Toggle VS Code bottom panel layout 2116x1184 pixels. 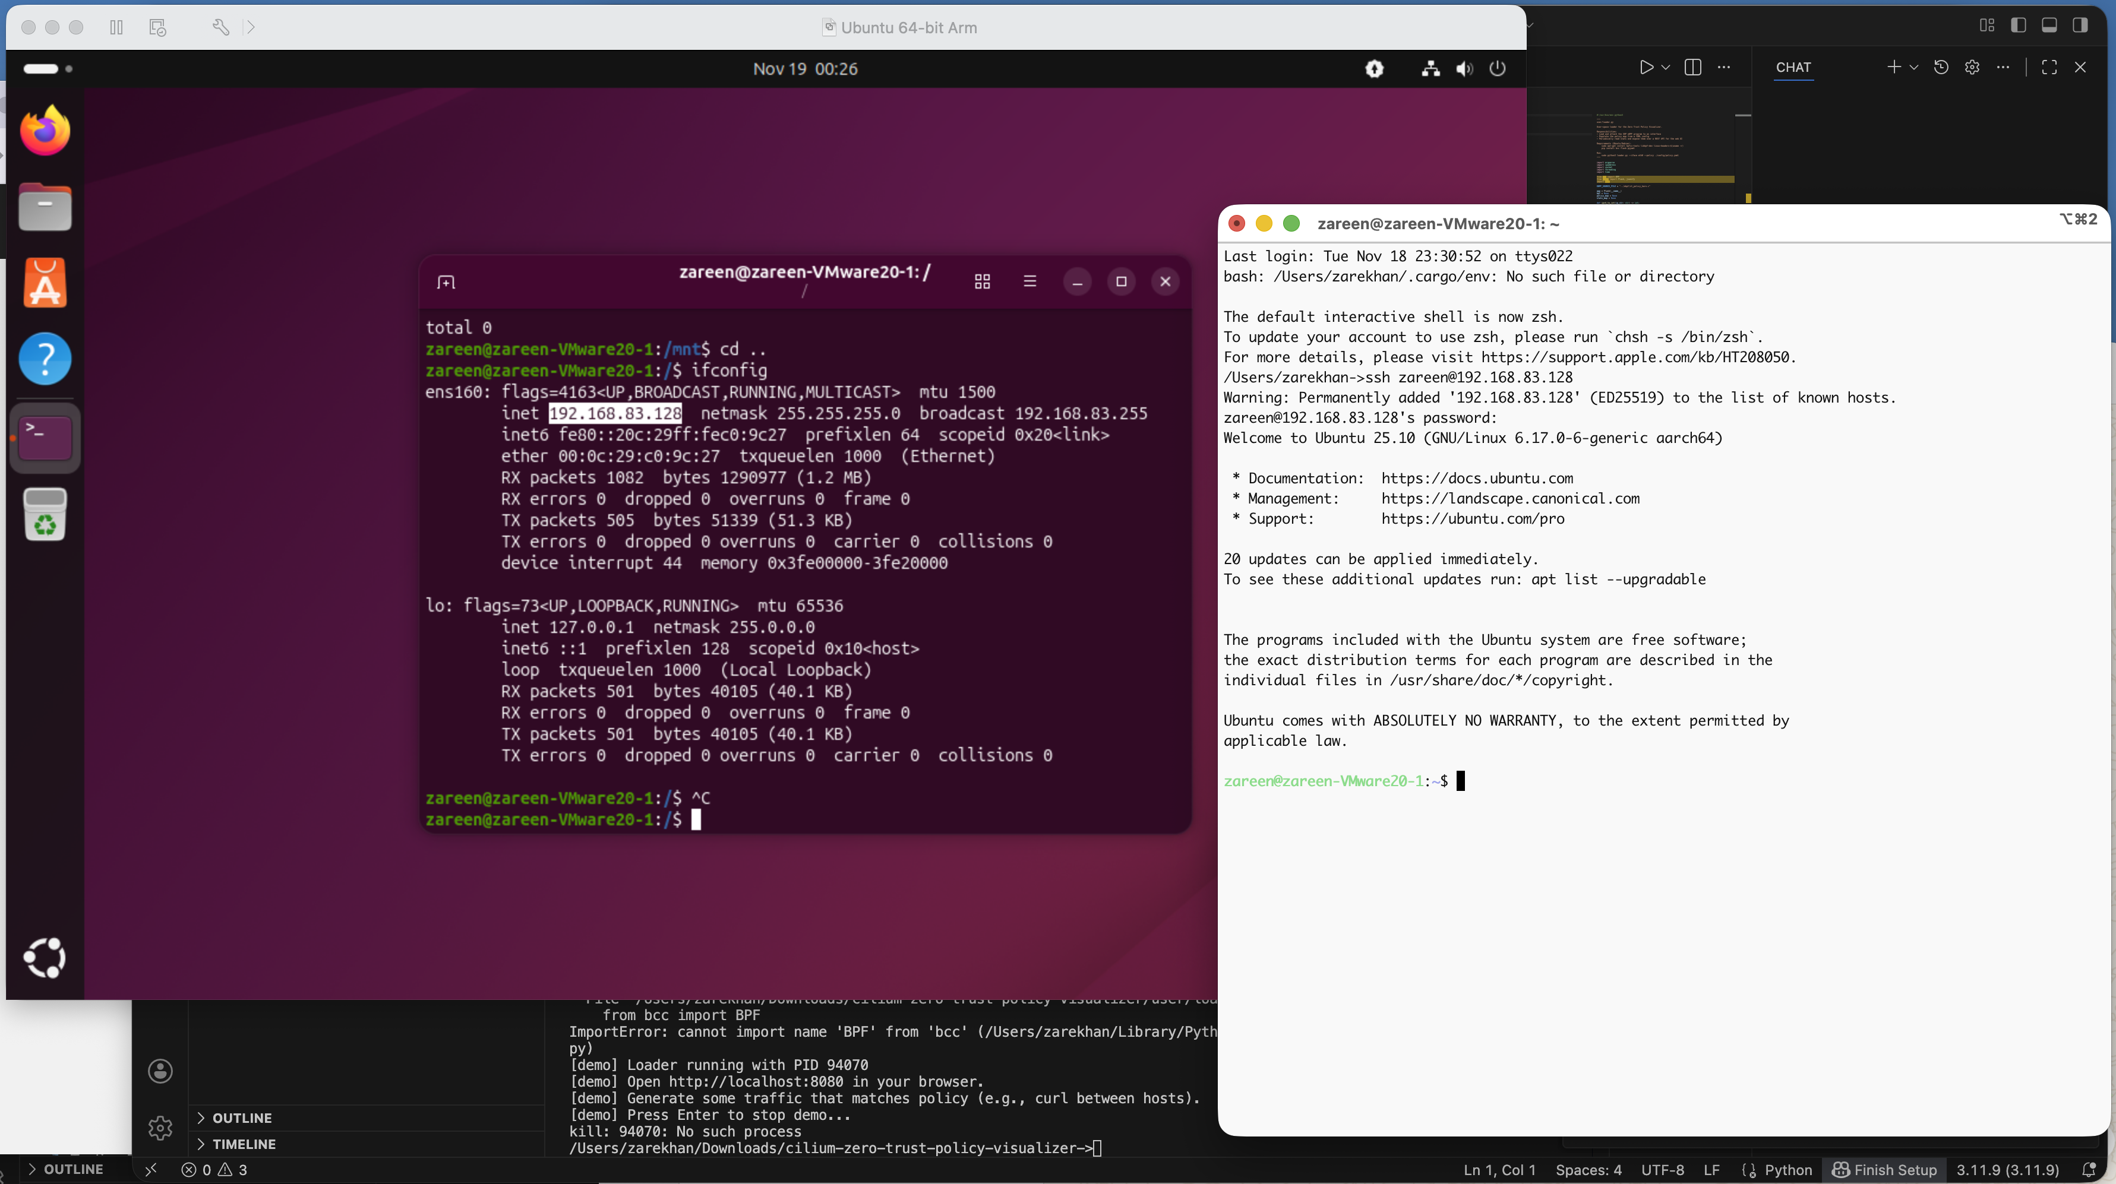tap(2049, 26)
